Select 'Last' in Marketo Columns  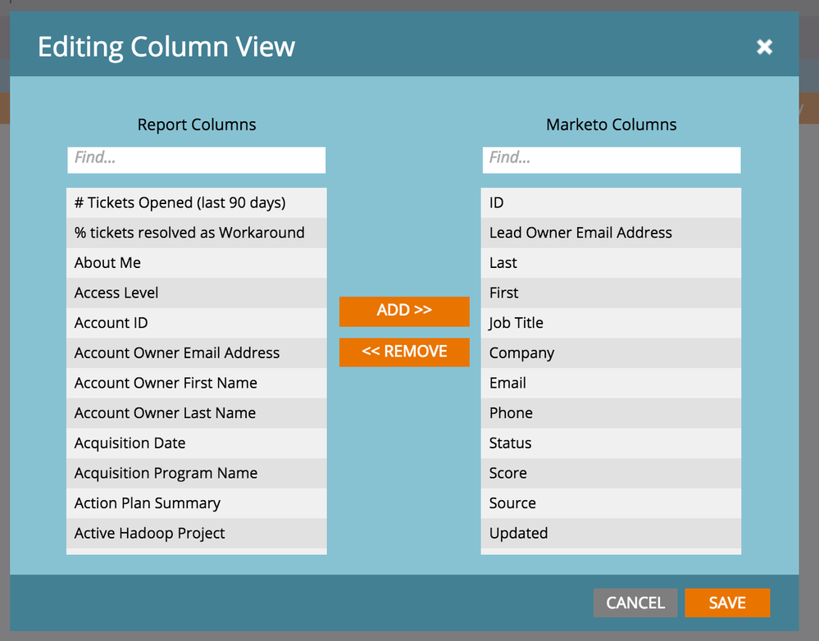click(611, 263)
